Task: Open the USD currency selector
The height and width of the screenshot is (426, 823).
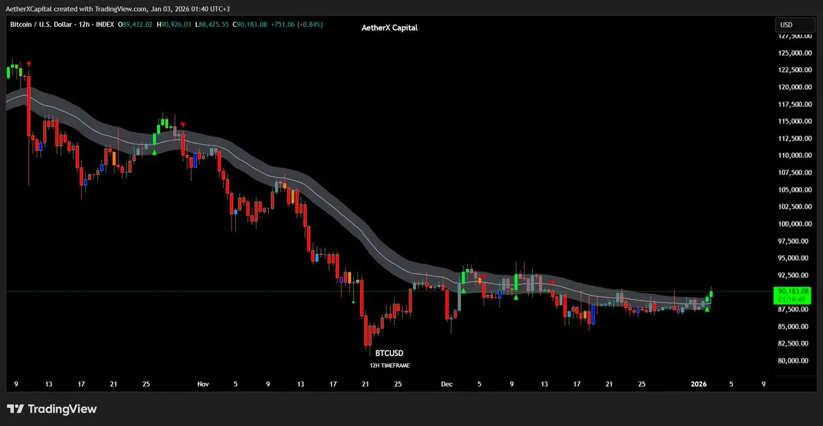Action: (794, 25)
